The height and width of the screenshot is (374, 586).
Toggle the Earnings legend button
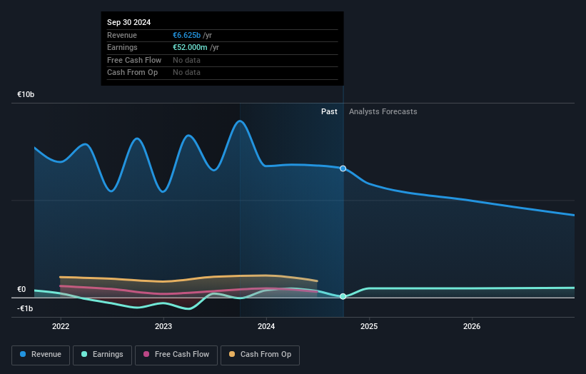coord(102,355)
